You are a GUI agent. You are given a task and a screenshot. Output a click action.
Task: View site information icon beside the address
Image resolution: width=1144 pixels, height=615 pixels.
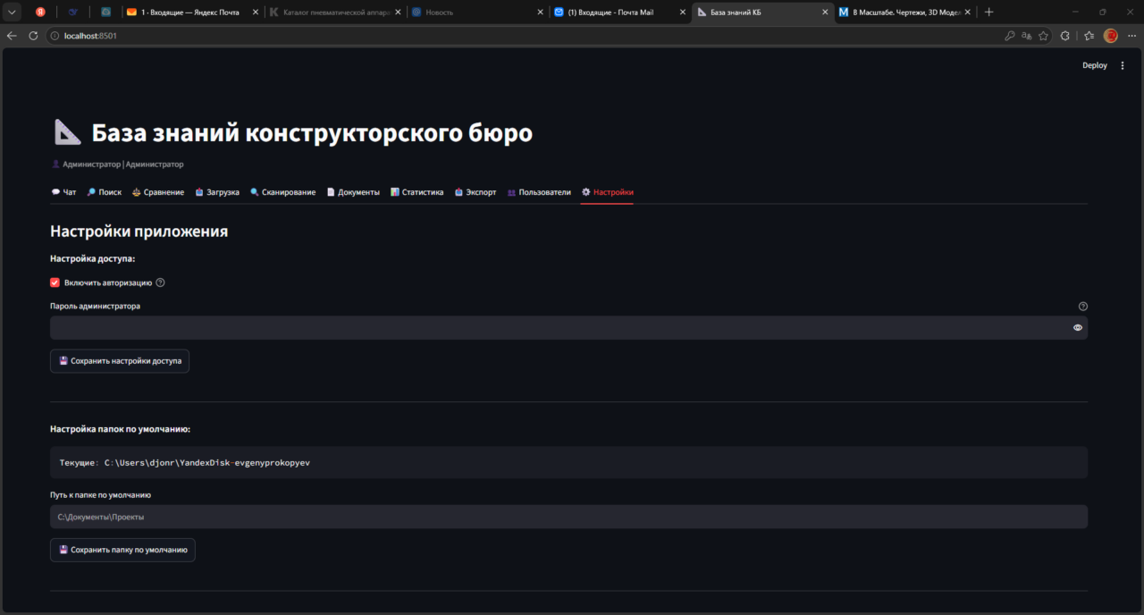pyautogui.click(x=55, y=36)
